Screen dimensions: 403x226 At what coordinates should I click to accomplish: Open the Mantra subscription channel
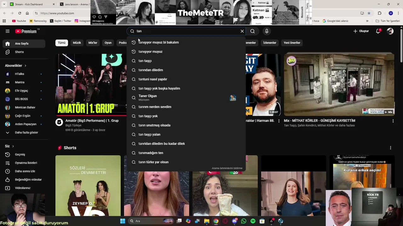[24, 82]
